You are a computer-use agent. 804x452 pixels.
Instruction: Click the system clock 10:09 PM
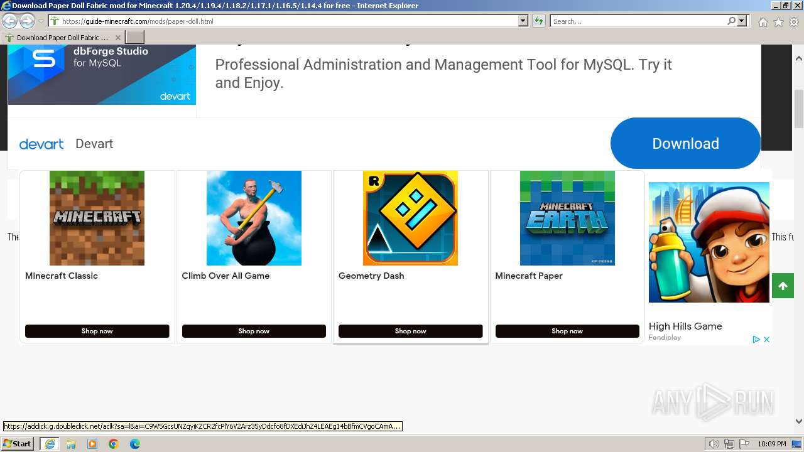tap(771, 444)
